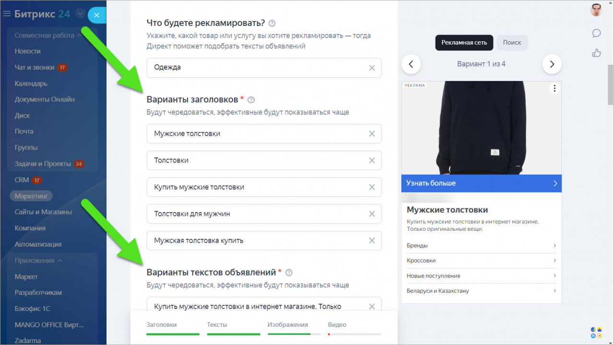614x345 pixels.
Task: Remove the Толстовки headline variant with its X
Action: click(372, 161)
